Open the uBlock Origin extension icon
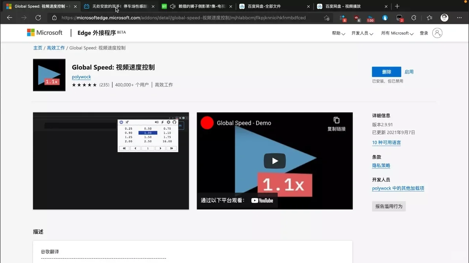This screenshot has height=263, width=469. 357,18
